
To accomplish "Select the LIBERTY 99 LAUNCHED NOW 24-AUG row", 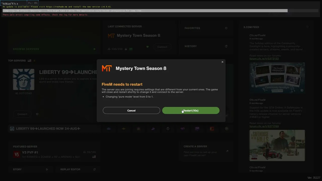I will coord(54,129).
